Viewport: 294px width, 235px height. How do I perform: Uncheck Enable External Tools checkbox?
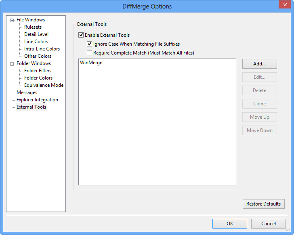coord(81,35)
